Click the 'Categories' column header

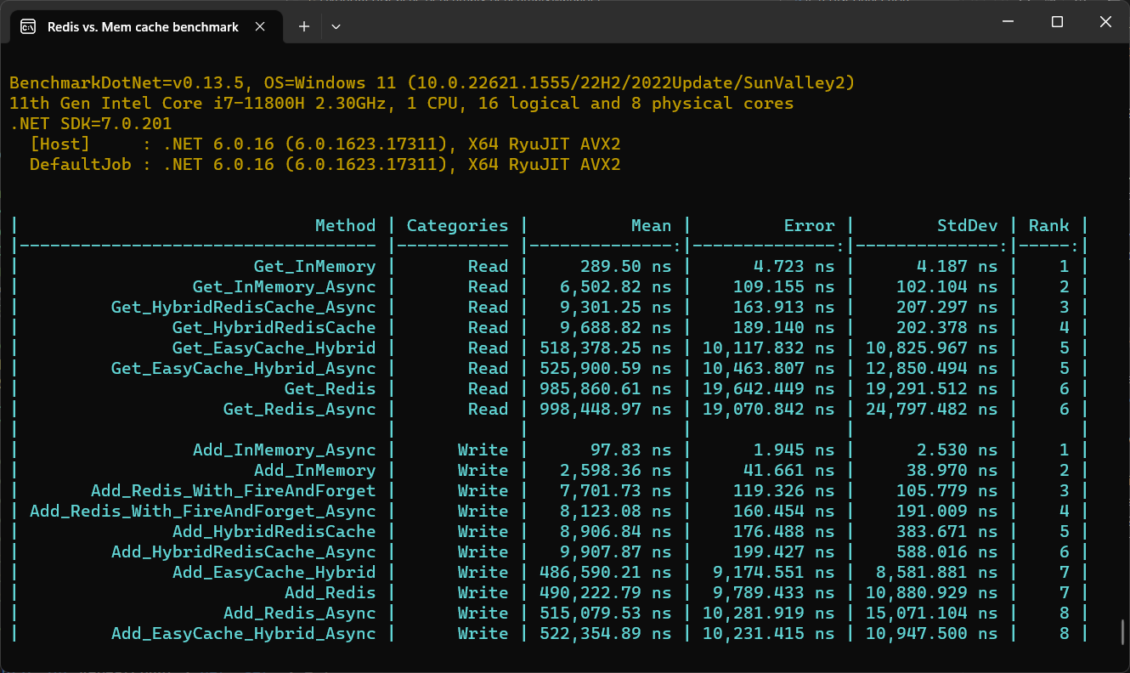click(x=457, y=225)
